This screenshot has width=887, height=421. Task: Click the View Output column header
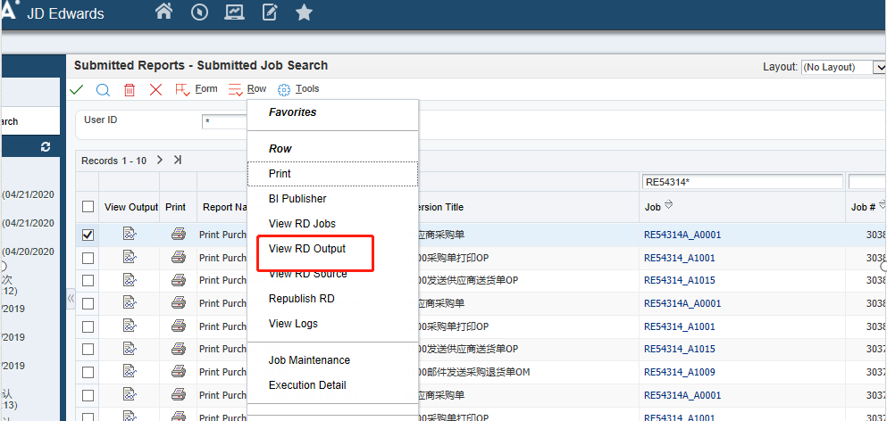pos(131,208)
